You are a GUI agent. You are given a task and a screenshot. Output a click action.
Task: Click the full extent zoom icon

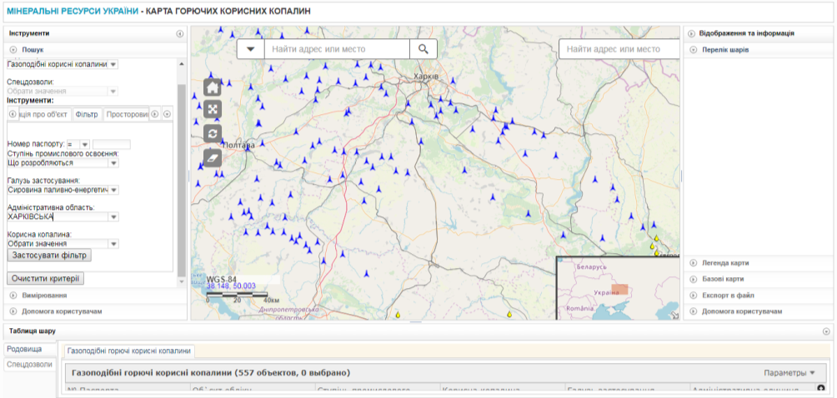point(212,109)
